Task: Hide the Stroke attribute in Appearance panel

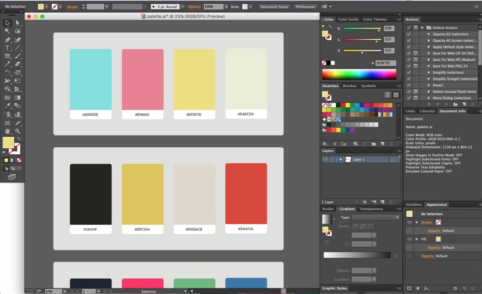Action: pyautogui.click(x=409, y=222)
